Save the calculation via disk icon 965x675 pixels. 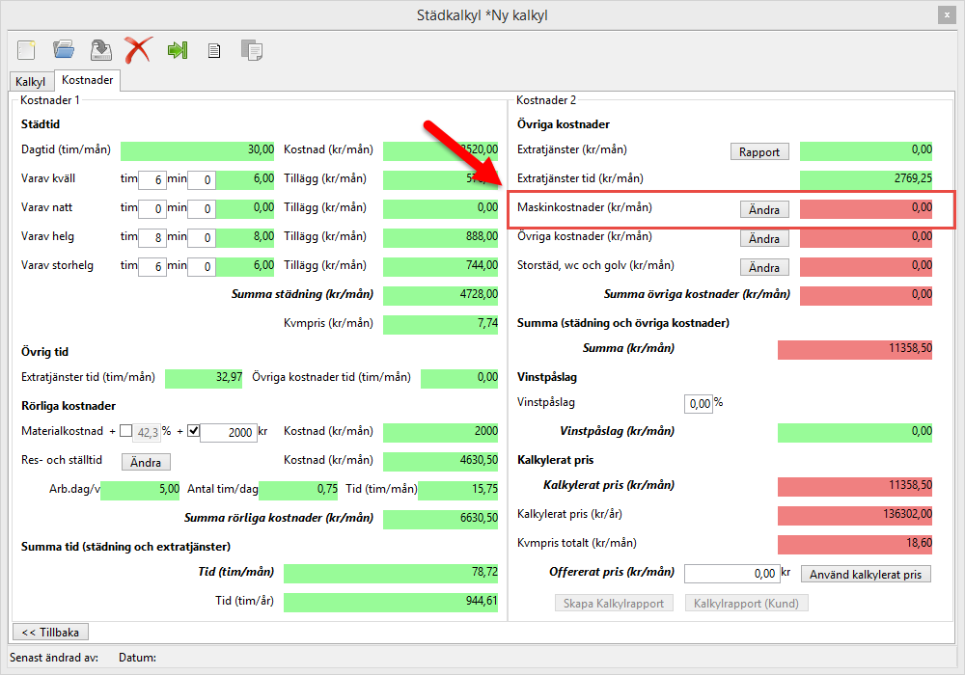click(100, 49)
